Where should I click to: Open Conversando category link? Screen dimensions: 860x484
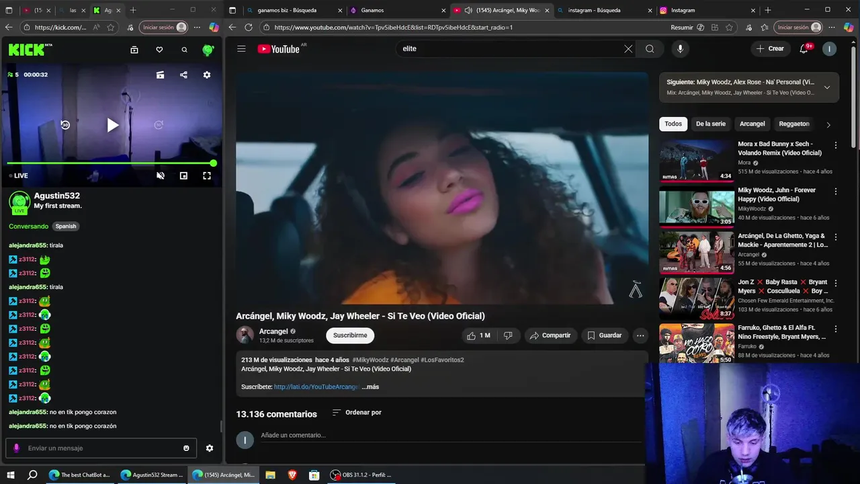click(x=29, y=227)
